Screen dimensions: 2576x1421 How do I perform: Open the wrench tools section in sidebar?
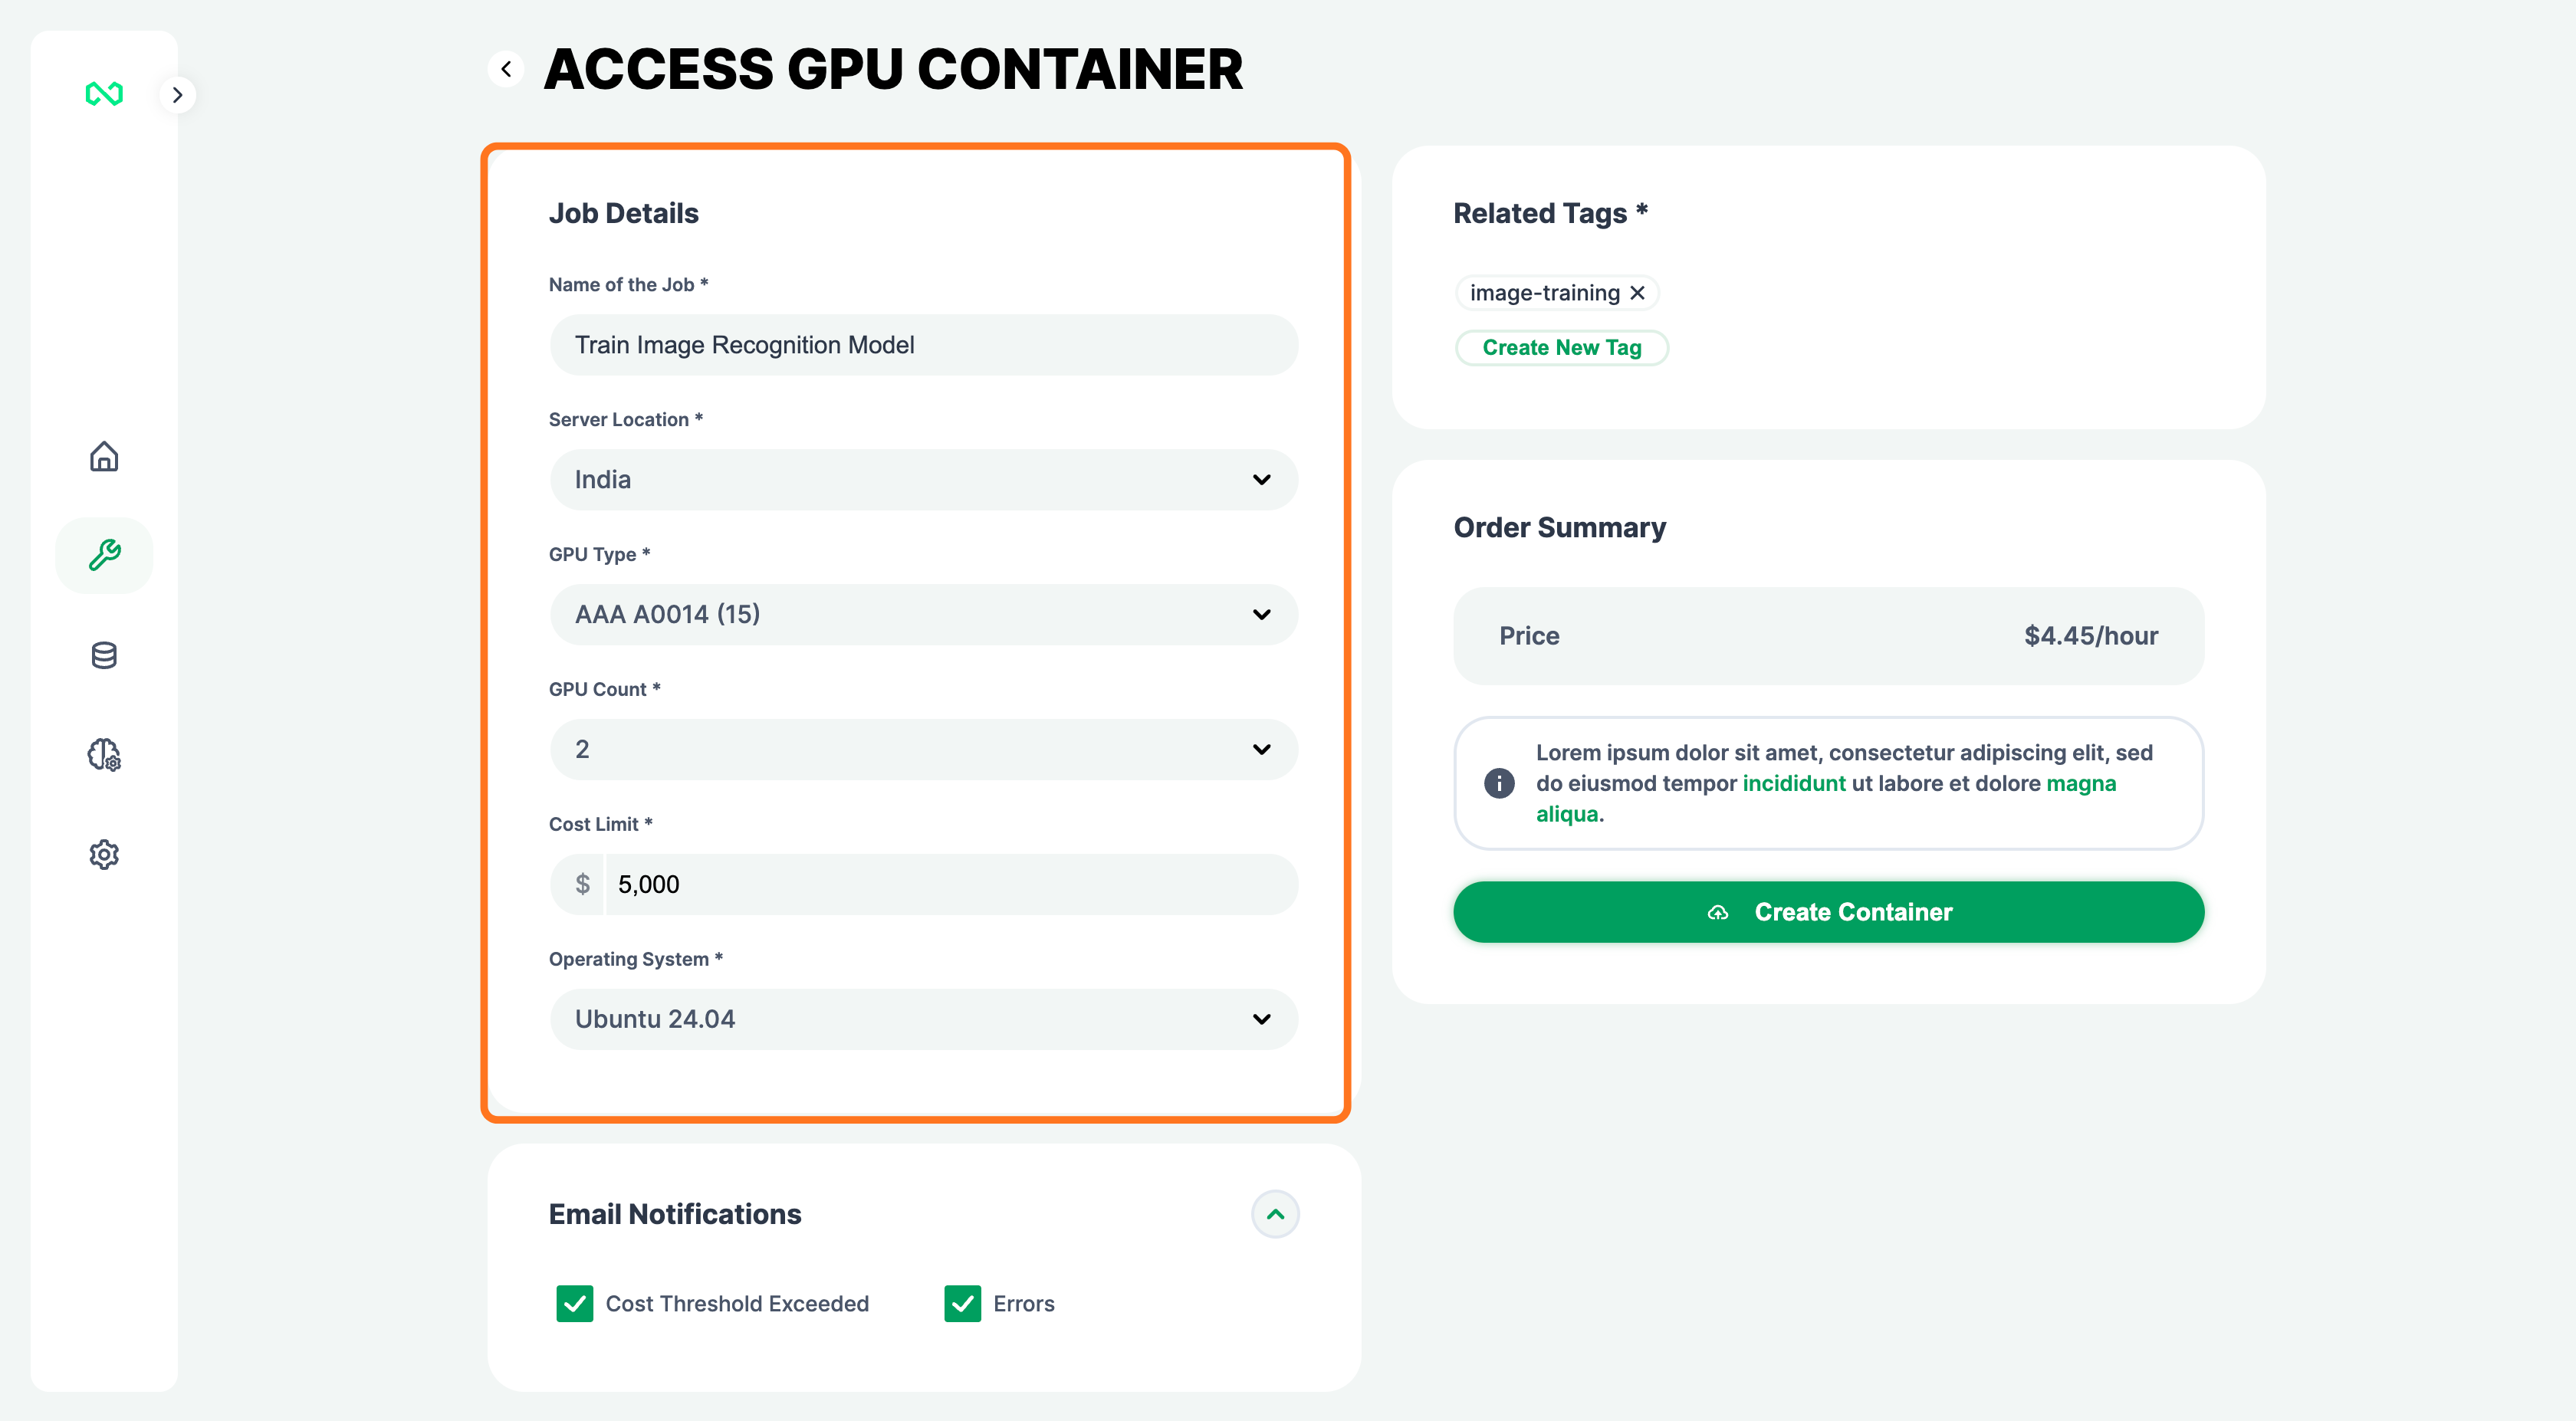[x=104, y=555]
